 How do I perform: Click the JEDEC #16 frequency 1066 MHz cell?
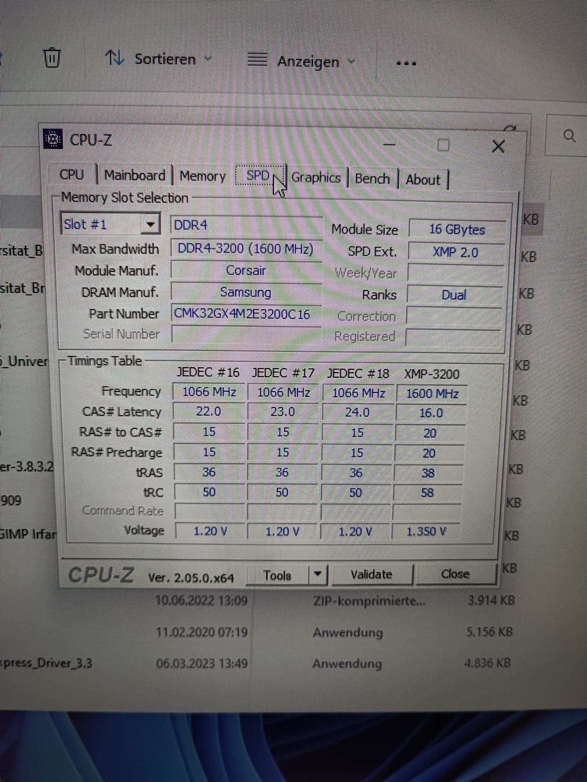[209, 391]
